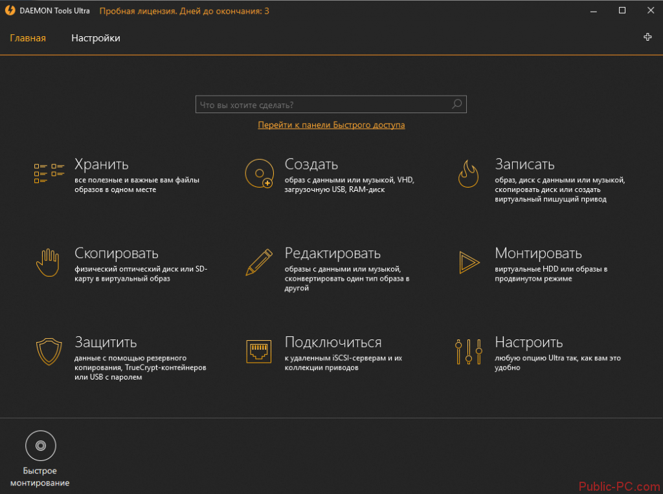Click the Монтировать play triangle icon
The height and width of the screenshot is (494, 663).
469,263
